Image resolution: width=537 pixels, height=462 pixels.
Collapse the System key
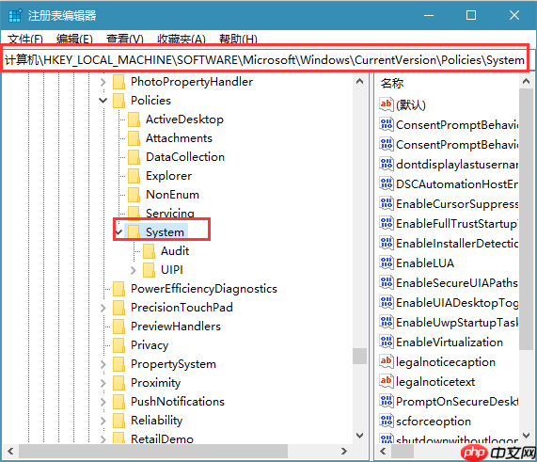coord(118,232)
